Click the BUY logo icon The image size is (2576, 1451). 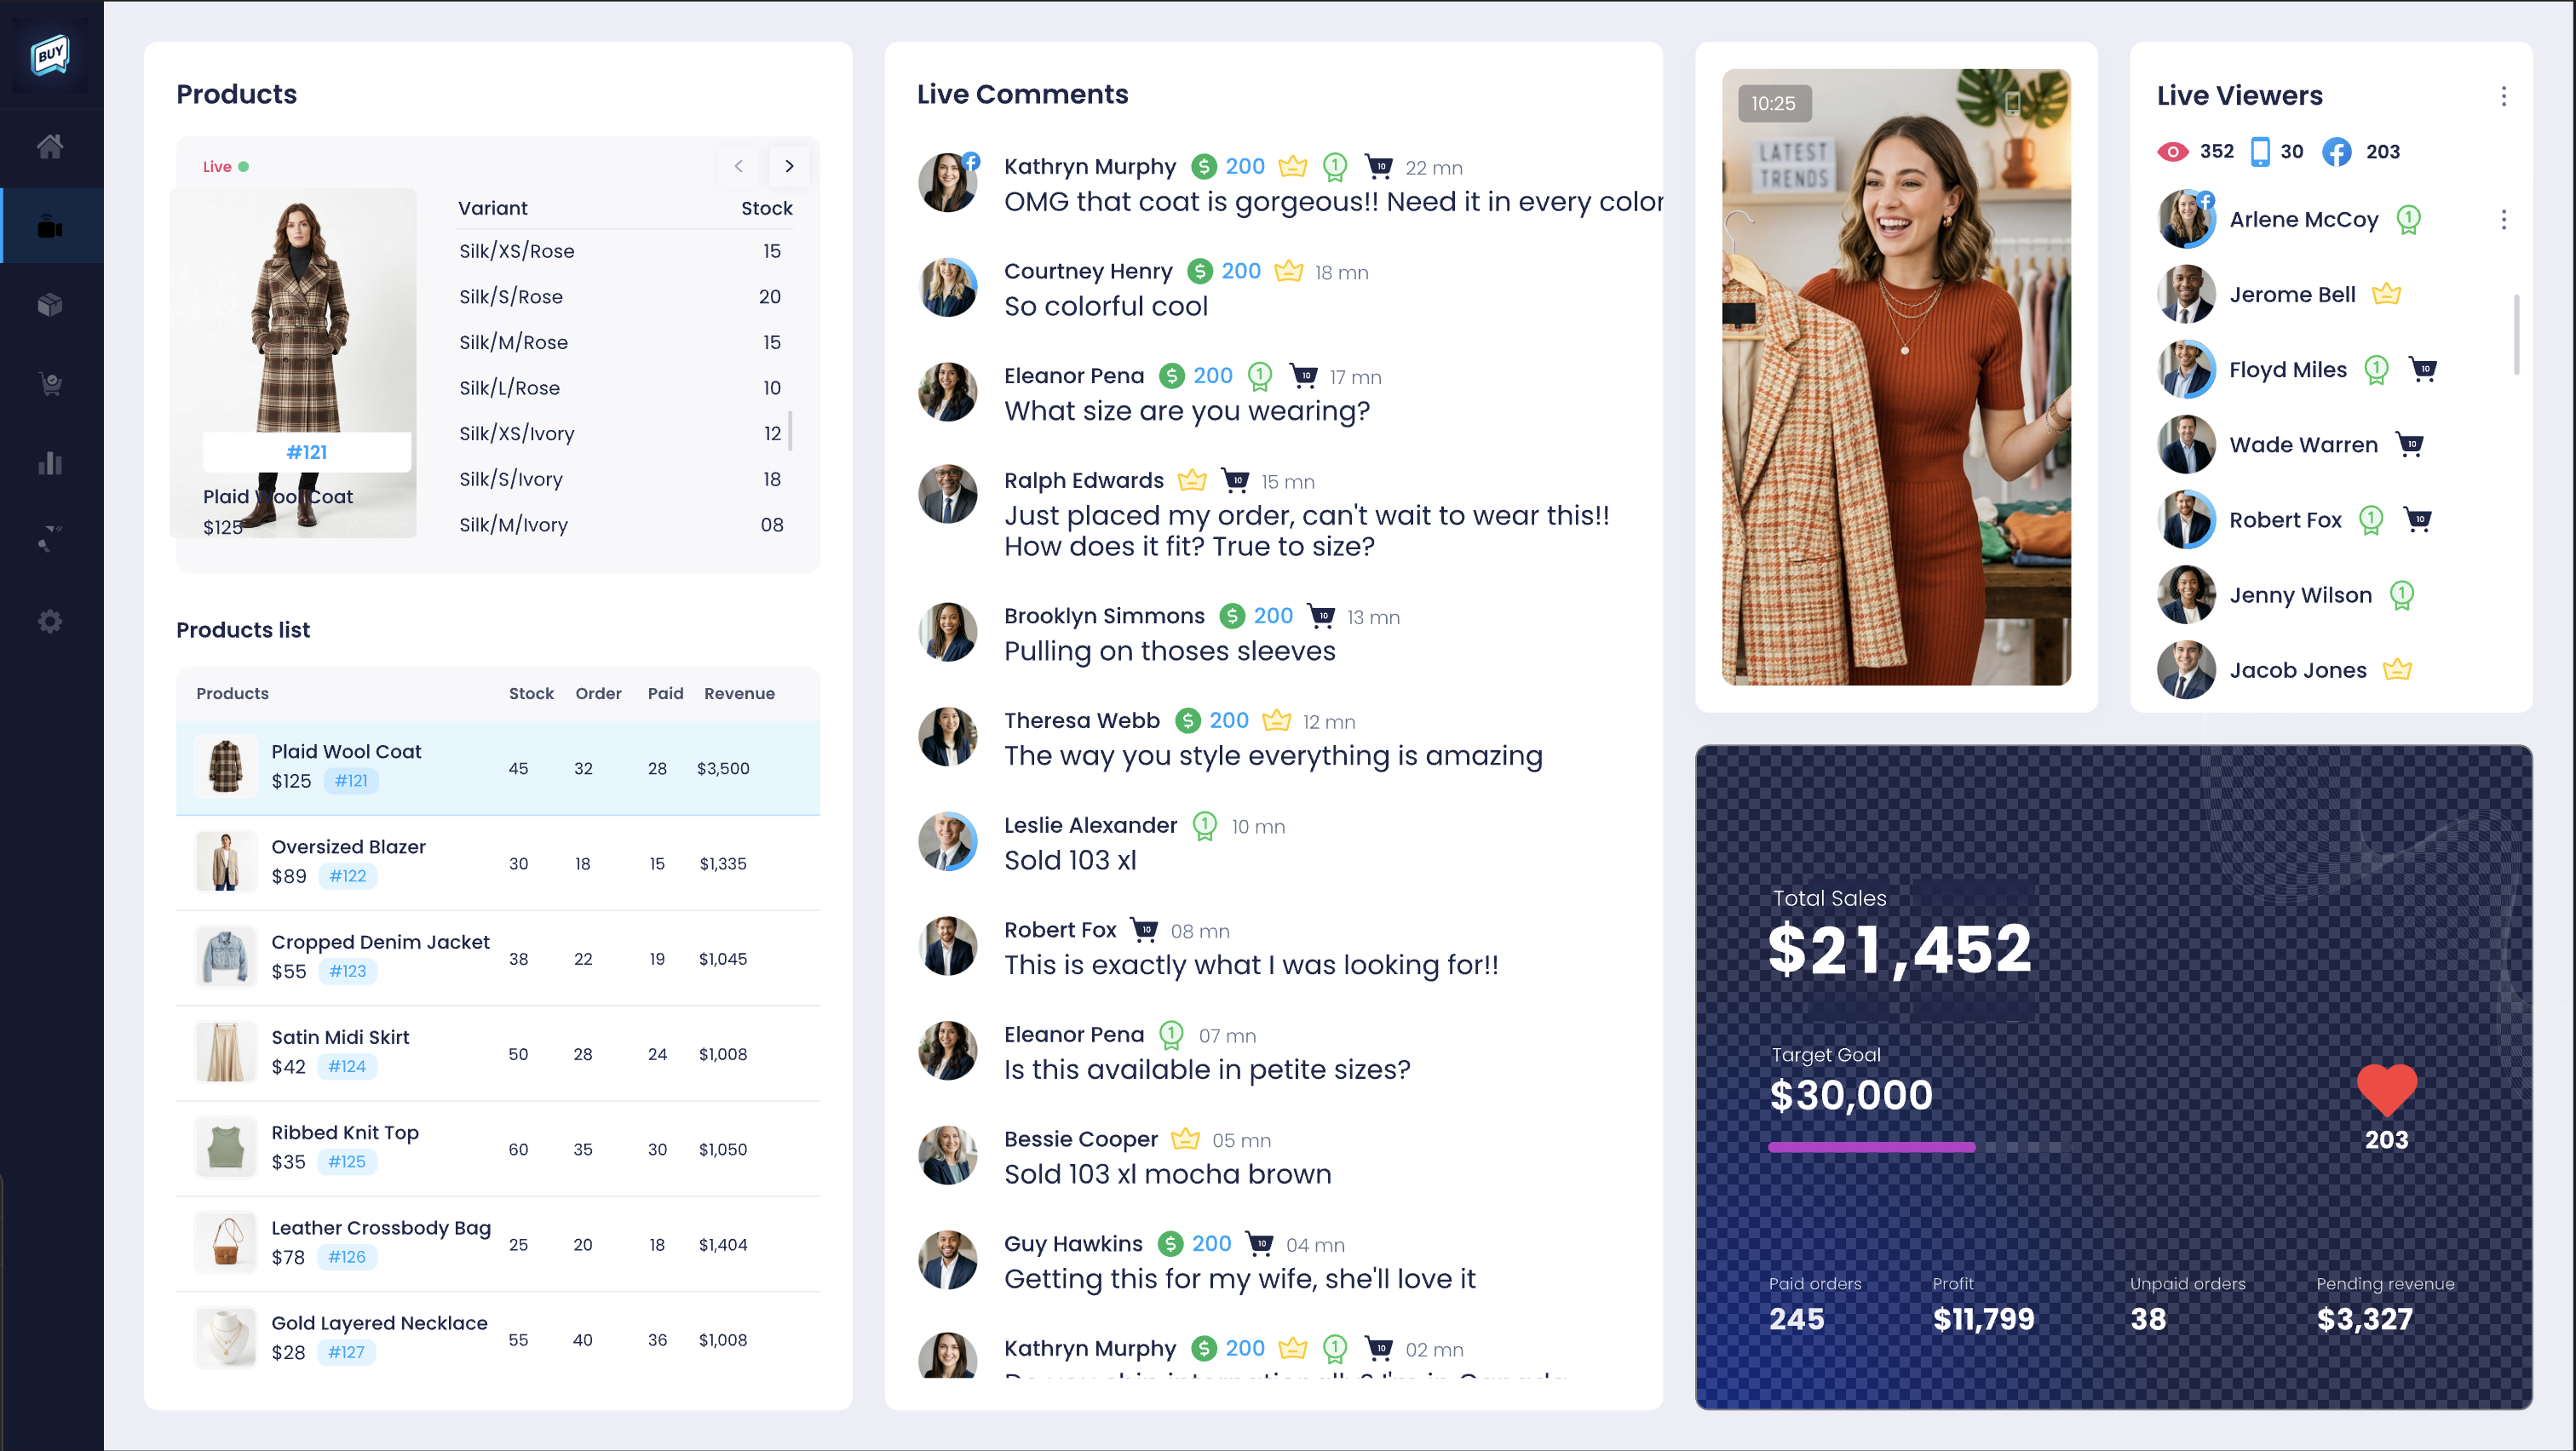coord(50,55)
